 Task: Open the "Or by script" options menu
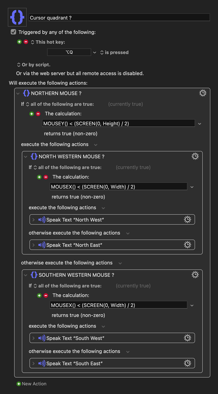[33, 65]
